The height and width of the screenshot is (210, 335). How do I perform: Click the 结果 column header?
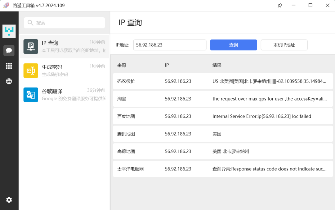217,65
